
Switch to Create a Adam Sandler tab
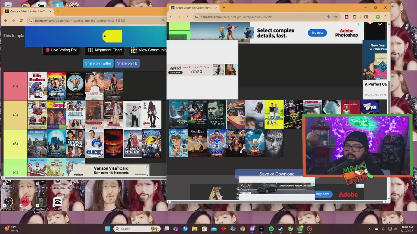28,11
